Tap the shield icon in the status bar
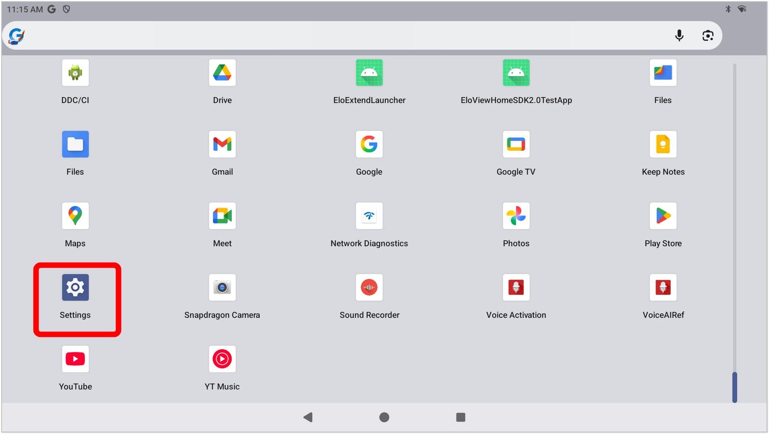Image resolution: width=769 pixels, height=434 pixels. tap(66, 9)
